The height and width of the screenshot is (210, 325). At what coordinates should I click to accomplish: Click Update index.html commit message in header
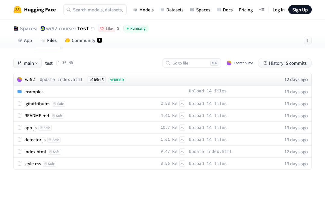tap(61, 79)
